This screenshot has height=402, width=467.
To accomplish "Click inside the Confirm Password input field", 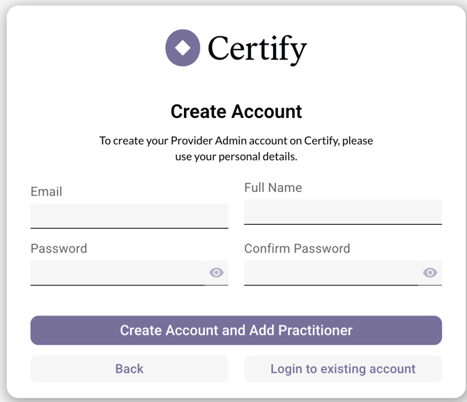I will tap(331, 273).
